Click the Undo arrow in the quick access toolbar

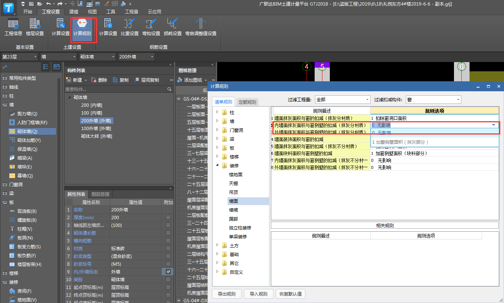[x=48, y=4]
